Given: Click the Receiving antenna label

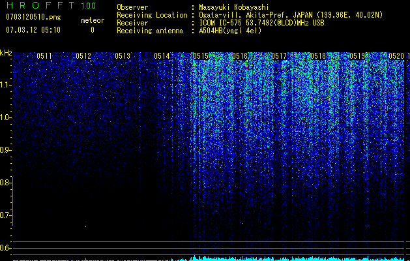Looking at the screenshot, I should (x=150, y=31).
